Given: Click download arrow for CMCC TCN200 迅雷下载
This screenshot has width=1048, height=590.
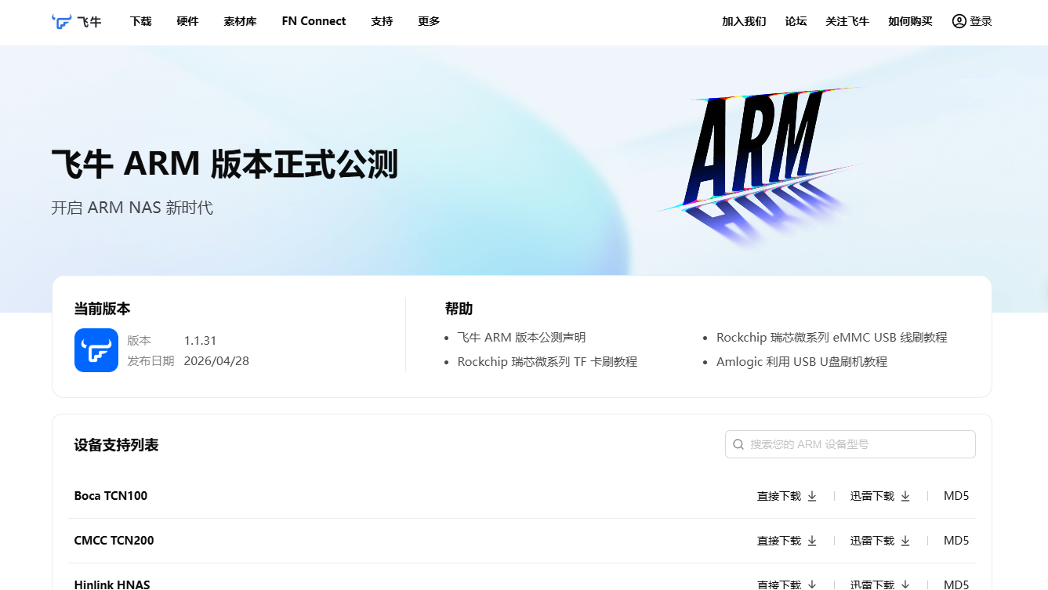Looking at the screenshot, I should pos(905,541).
